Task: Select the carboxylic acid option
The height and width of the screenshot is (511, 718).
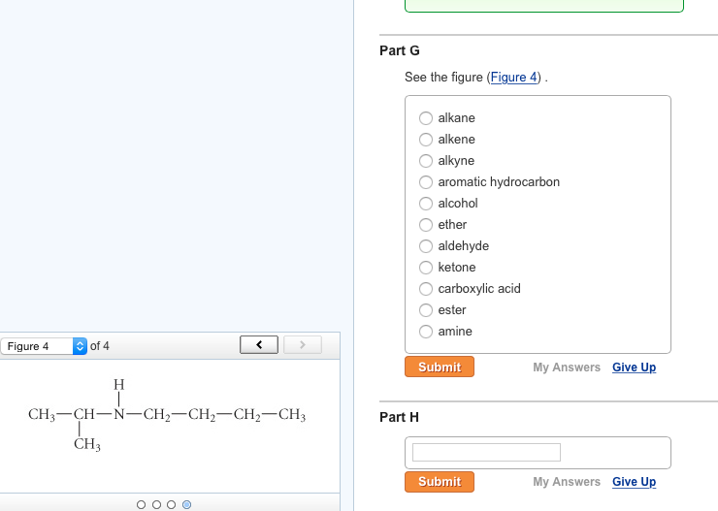Action: click(x=426, y=289)
